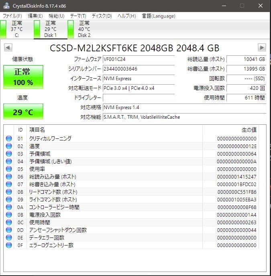Click status orb for 予備領域 (しきい値) row
This screenshot has height=276, width=271.
[9, 161]
